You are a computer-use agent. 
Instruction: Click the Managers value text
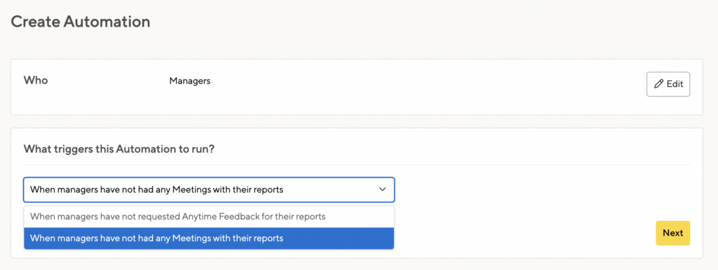189,81
